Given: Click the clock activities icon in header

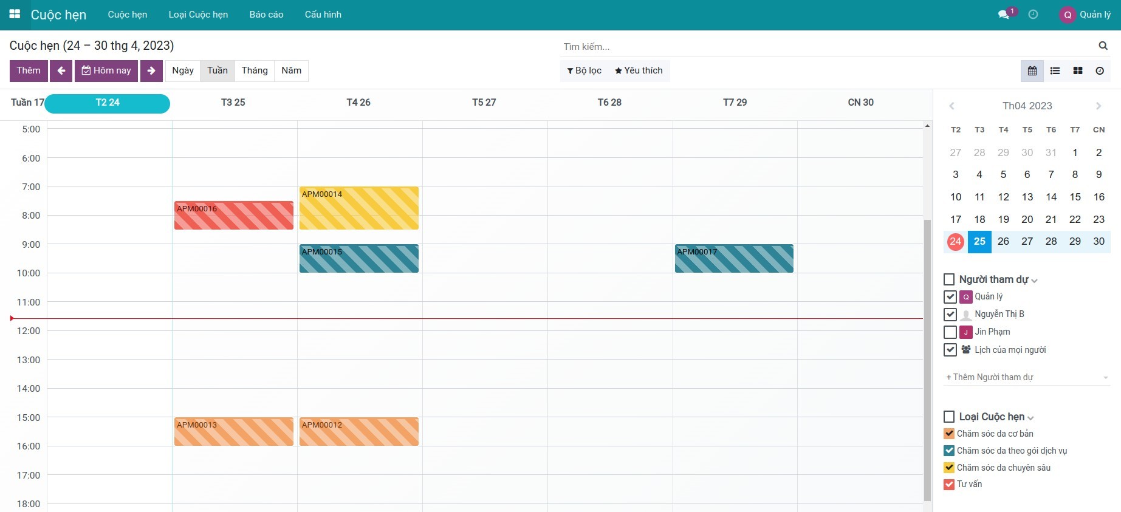Looking at the screenshot, I should [x=1033, y=15].
